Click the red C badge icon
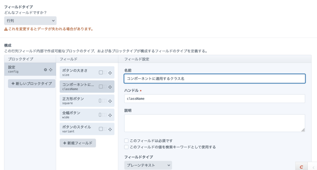Image resolution: width=317 pixels, height=170 pixels. click(x=301, y=167)
